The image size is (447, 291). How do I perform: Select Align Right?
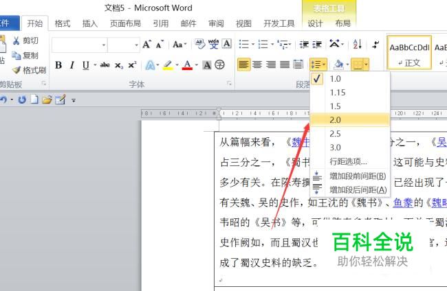tap(271, 65)
